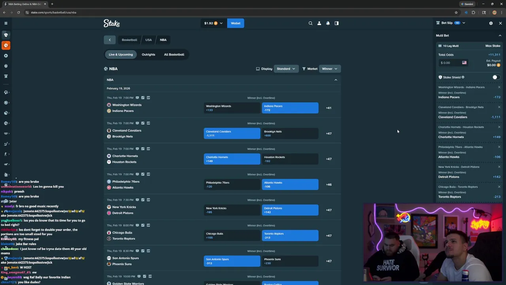Select the orange Sports basketball sidebar icon

click(6, 46)
